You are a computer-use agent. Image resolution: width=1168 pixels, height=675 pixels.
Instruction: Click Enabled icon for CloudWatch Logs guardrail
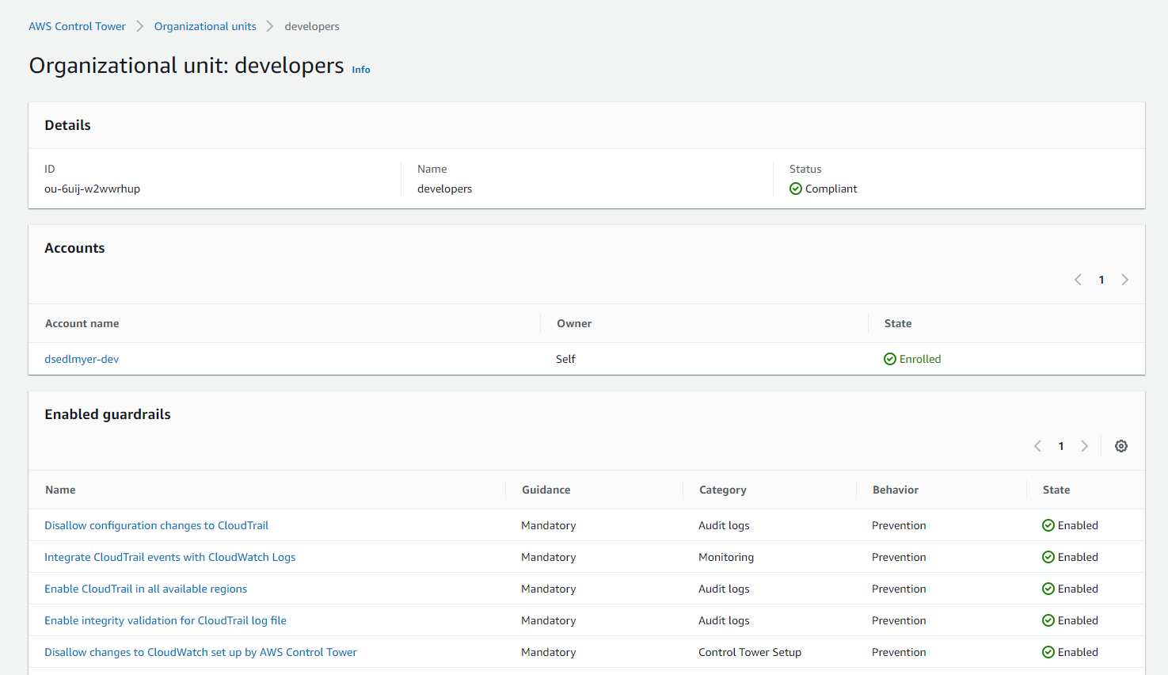pyautogui.click(x=1048, y=557)
